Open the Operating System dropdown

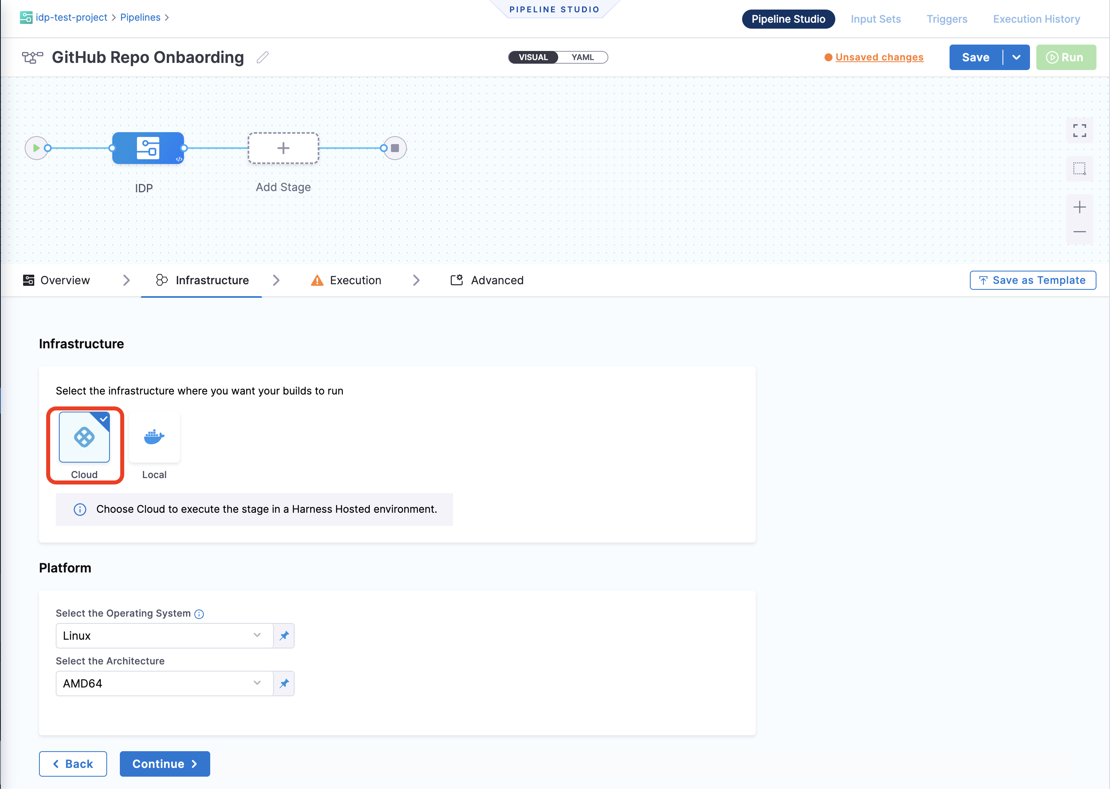pos(164,635)
